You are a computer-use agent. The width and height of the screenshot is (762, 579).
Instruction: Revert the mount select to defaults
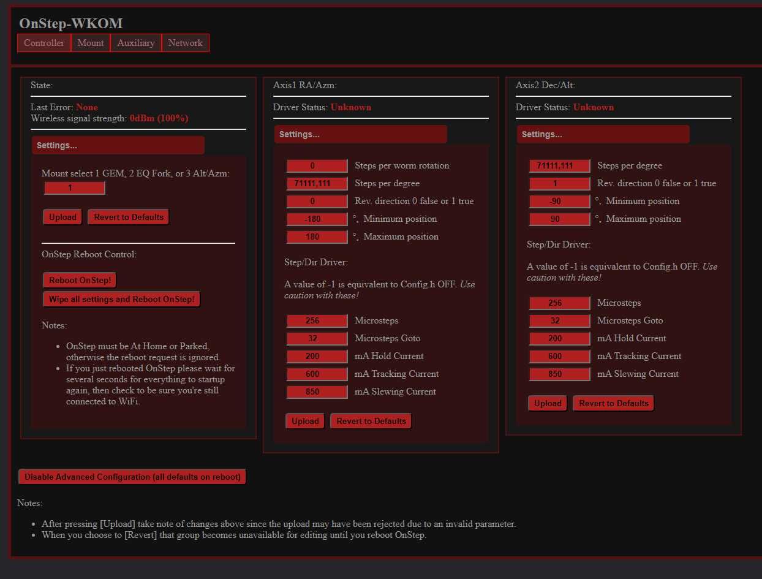129,217
